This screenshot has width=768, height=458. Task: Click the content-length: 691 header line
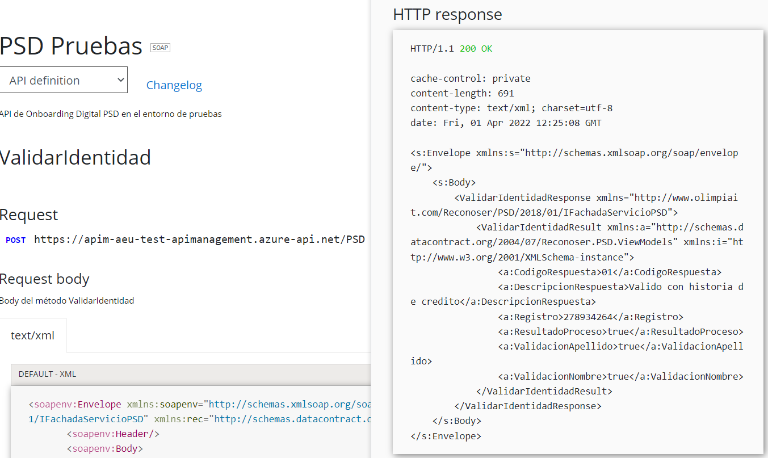coord(462,93)
